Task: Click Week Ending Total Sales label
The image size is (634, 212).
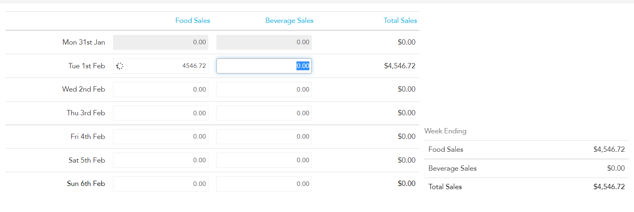Action: point(445,187)
